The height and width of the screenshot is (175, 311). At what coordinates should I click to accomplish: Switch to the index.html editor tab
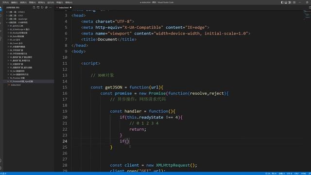64,8
